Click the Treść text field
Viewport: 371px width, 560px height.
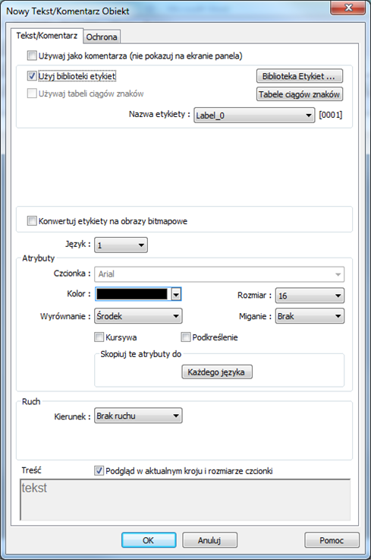tap(185, 500)
